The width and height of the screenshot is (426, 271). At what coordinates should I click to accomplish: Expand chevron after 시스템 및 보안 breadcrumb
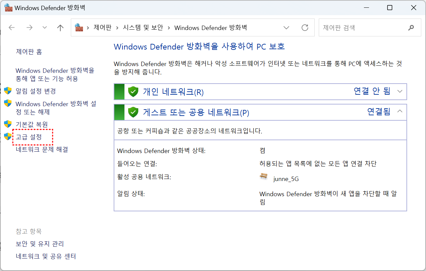pos(169,28)
